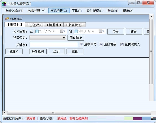This screenshot has height=123, width=156.
Task: Click the 昨天 button
Action: [x=134, y=32]
